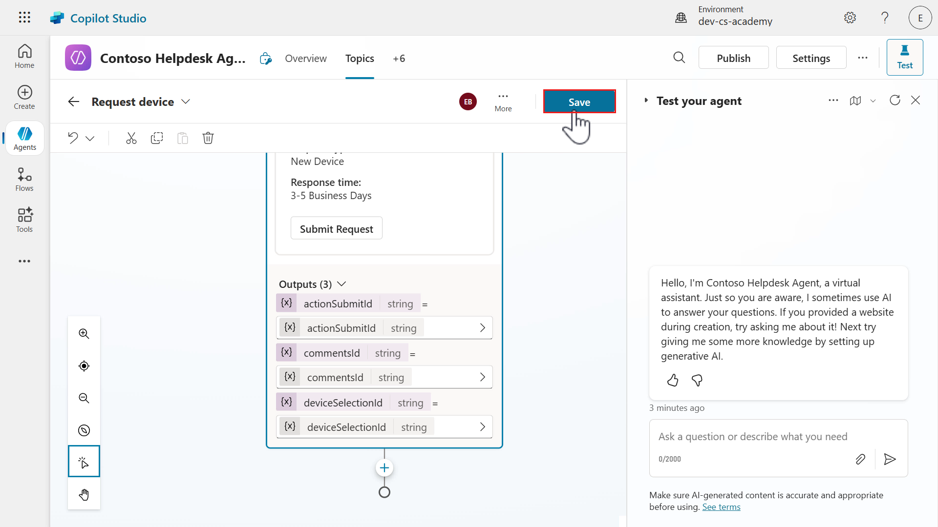The image size is (938, 527).
Task: Click the center focus target icon
Action: pos(84,366)
